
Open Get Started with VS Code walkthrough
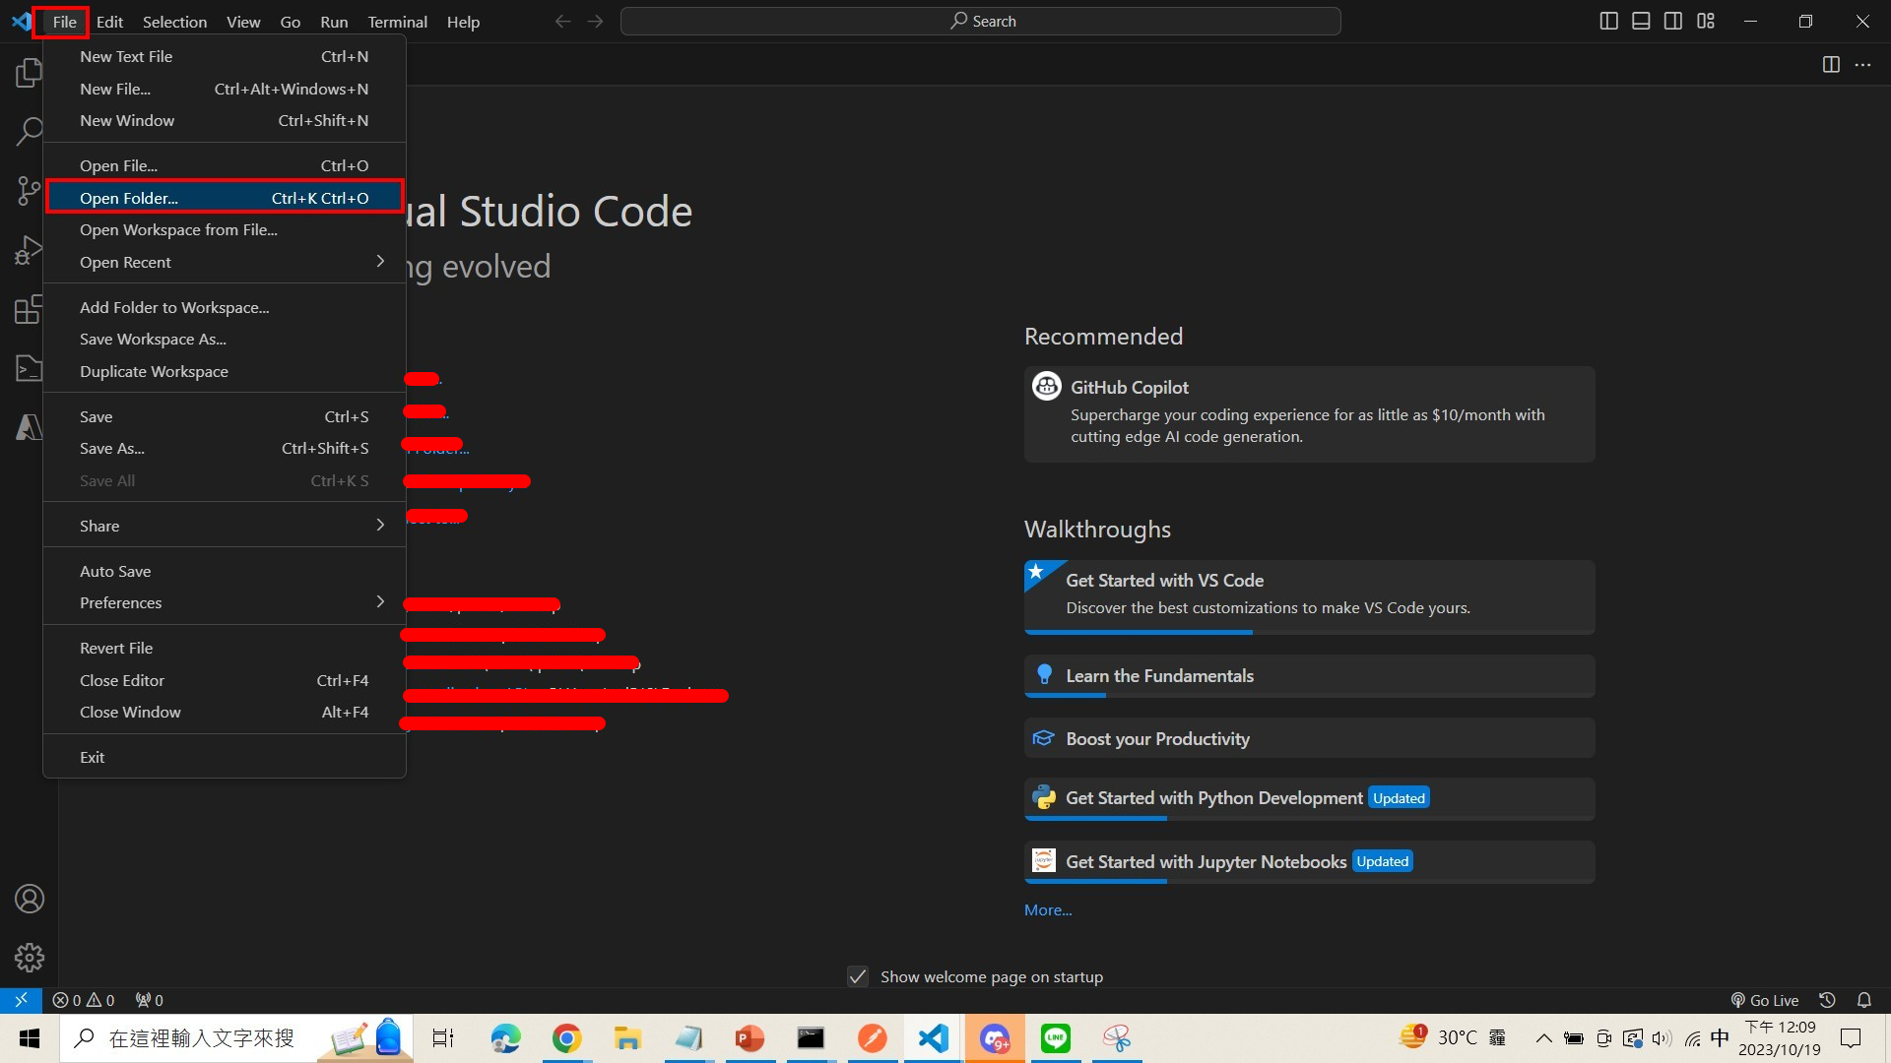point(1309,596)
